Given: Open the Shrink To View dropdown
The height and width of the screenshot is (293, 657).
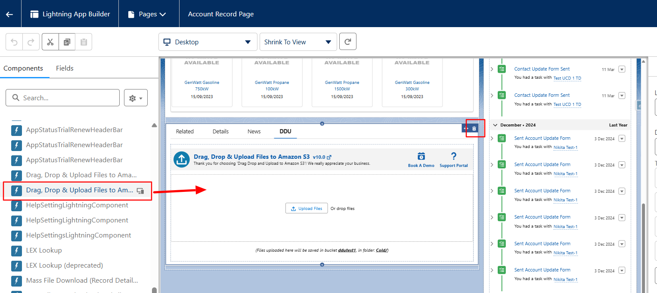Looking at the screenshot, I should 298,42.
